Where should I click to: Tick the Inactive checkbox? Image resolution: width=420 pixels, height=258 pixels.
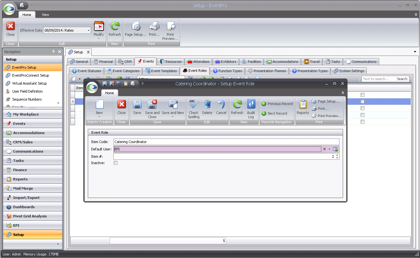(116, 163)
